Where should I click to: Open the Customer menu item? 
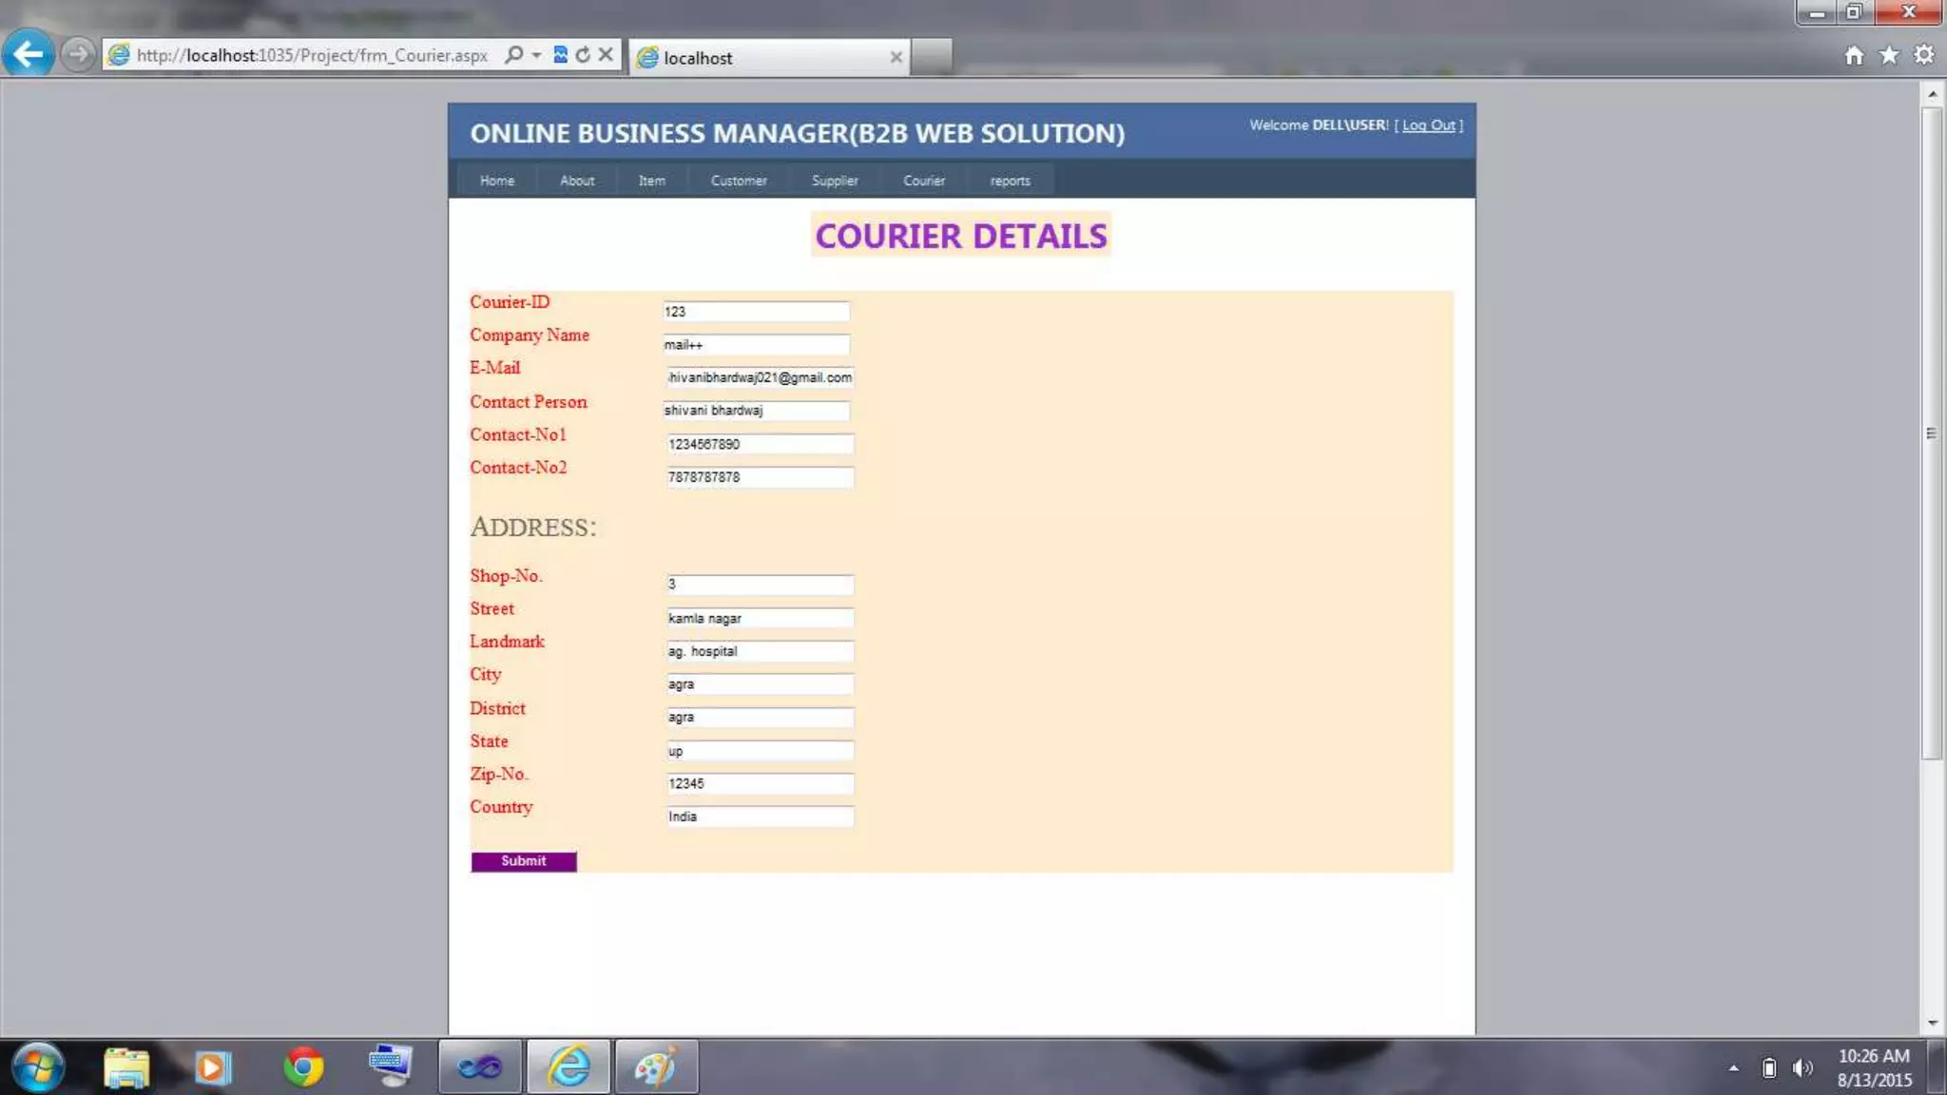pyautogui.click(x=739, y=181)
